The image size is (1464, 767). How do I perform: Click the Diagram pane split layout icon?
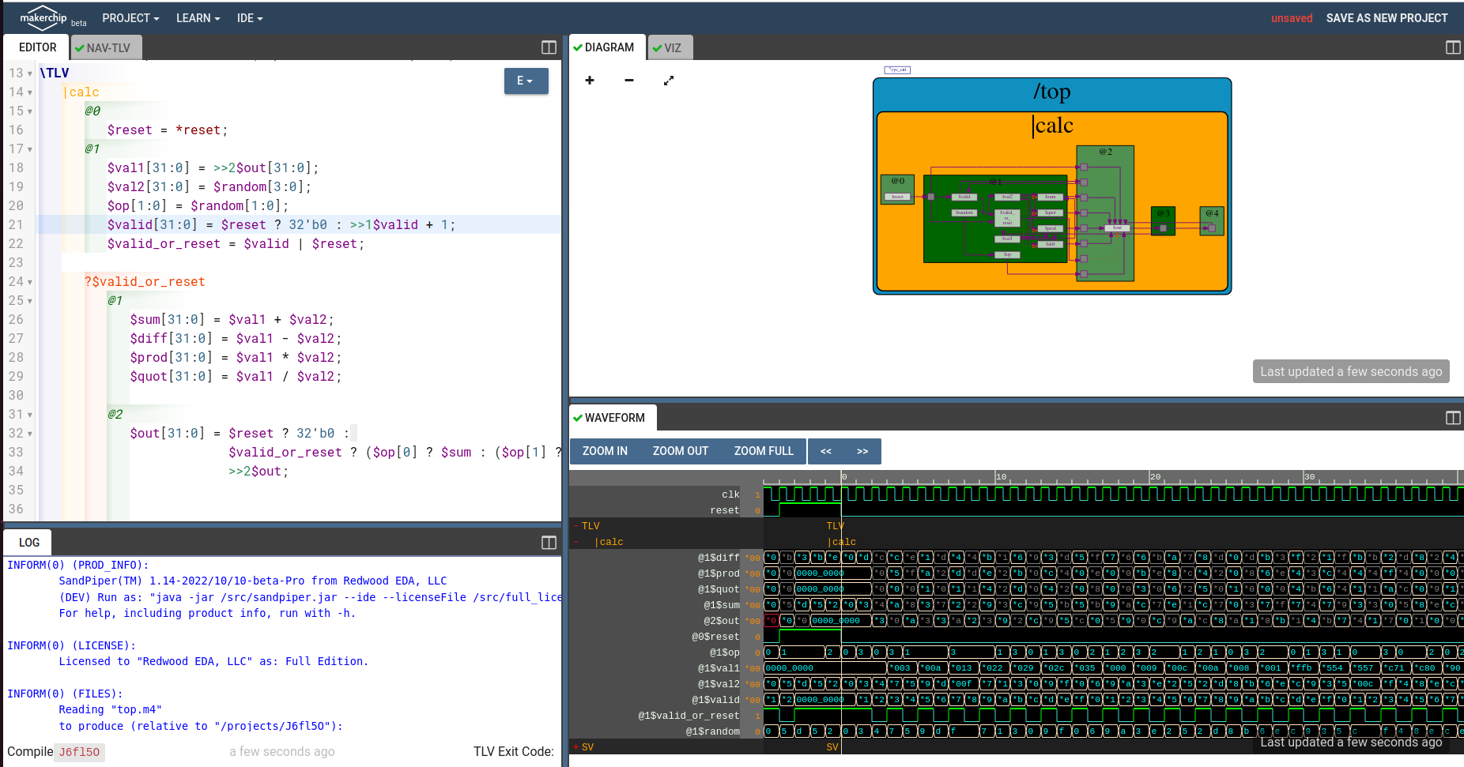tap(1453, 47)
